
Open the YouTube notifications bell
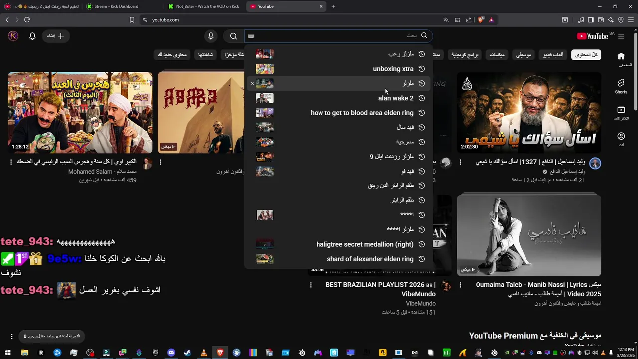click(x=32, y=36)
